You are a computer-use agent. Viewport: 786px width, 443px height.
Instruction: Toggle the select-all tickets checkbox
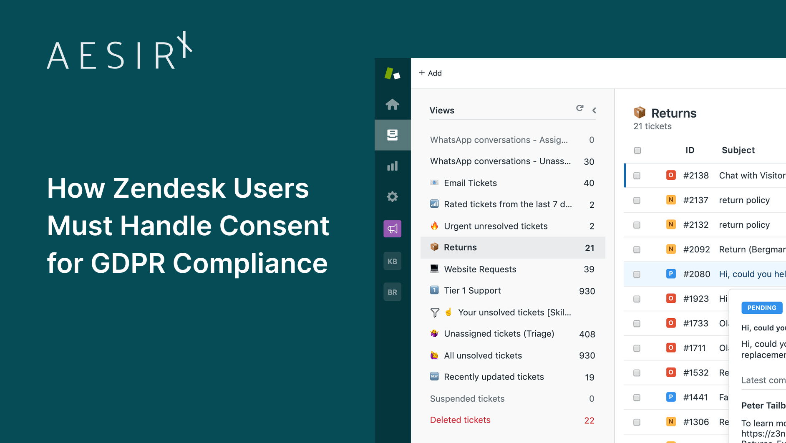(x=637, y=151)
